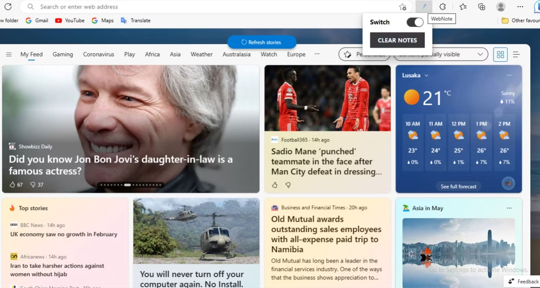
Task: Open the Sadio Mane article headline
Action: [327, 161]
